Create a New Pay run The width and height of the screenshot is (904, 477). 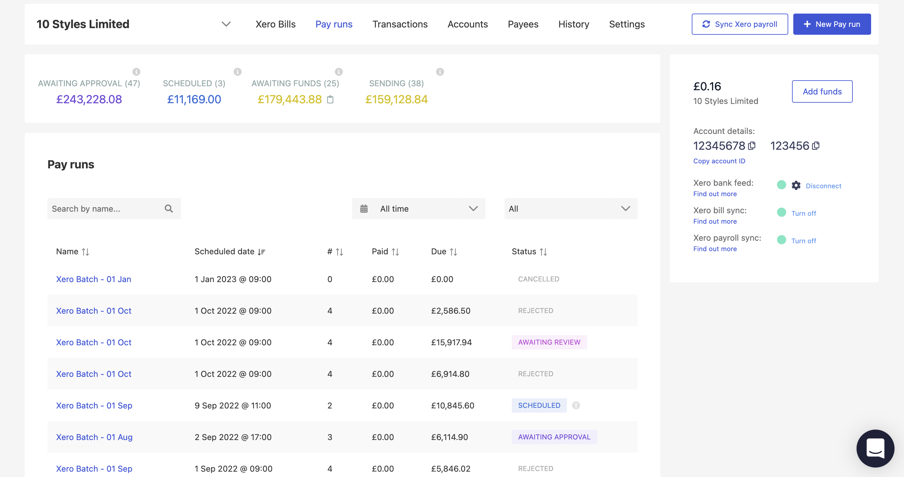(x=832, y=24)
